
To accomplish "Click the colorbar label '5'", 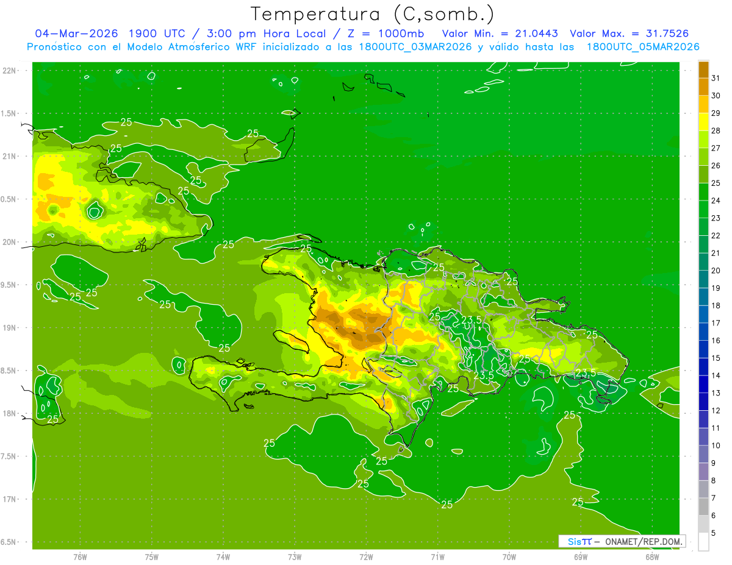I will click(x=713, y=533).
